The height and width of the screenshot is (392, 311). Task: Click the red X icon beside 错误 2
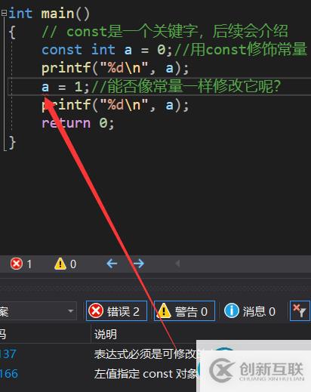point(96,310)
